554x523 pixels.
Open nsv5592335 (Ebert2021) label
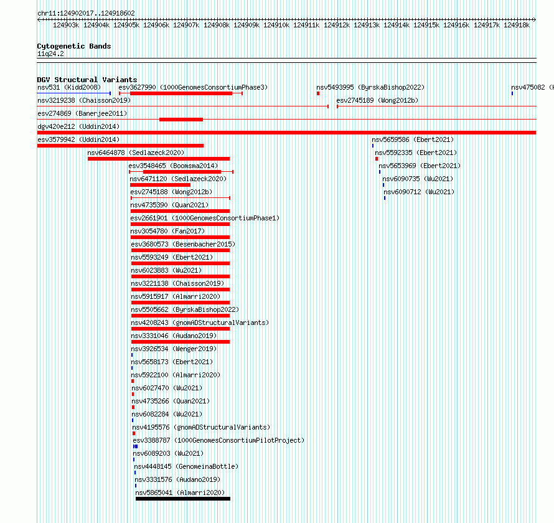coord(416,153)
